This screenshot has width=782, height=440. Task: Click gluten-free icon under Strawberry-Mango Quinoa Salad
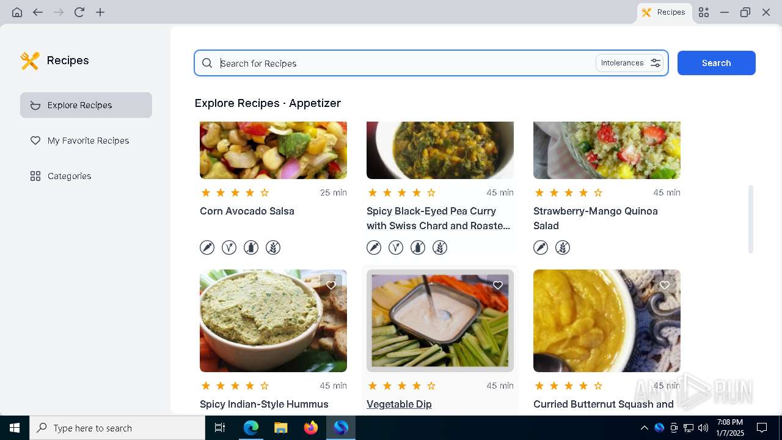563,248
